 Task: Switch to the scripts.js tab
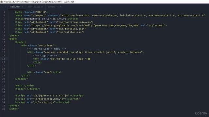pyautogui.click(x=53, y=7)
